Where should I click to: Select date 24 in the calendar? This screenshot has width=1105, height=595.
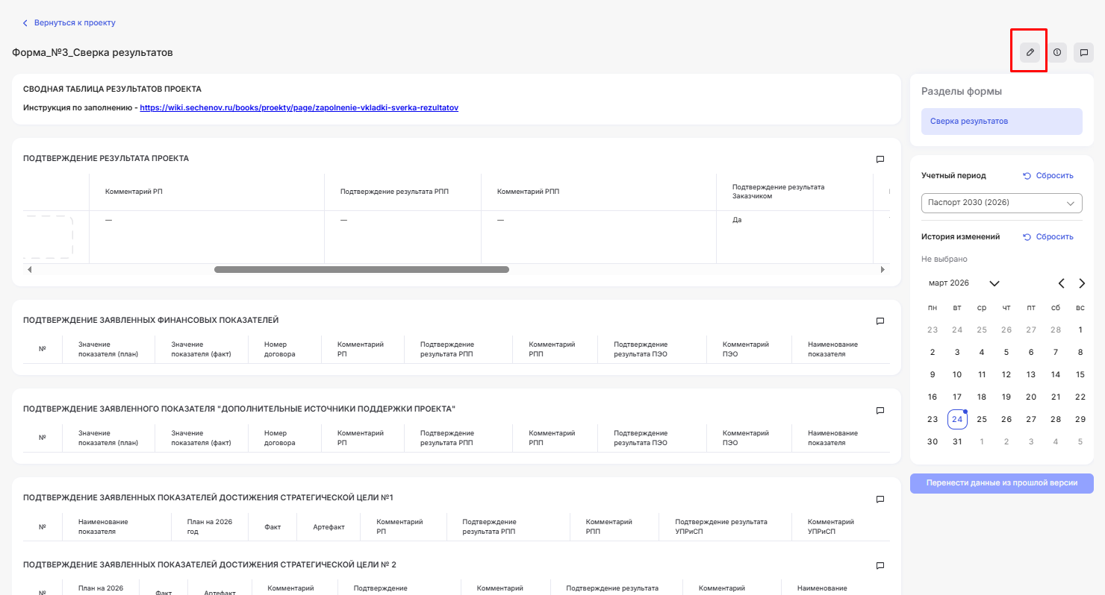tap(957, 420)
